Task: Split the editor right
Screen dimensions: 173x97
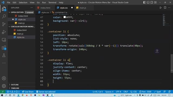Action: (165, 8)
